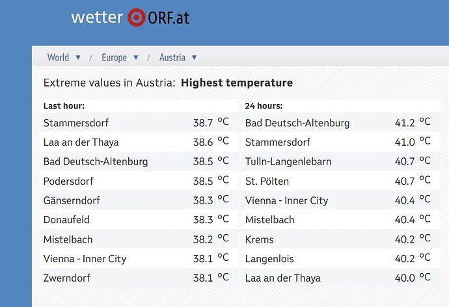Open Laa an der Thaya last hour entry

pos(139,142)
